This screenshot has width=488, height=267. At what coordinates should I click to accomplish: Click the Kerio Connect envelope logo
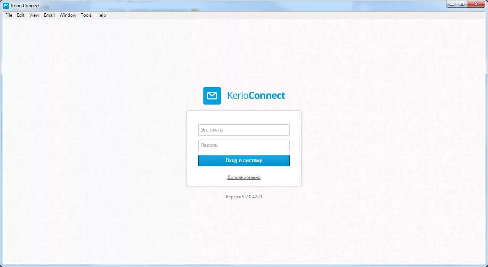212,96
